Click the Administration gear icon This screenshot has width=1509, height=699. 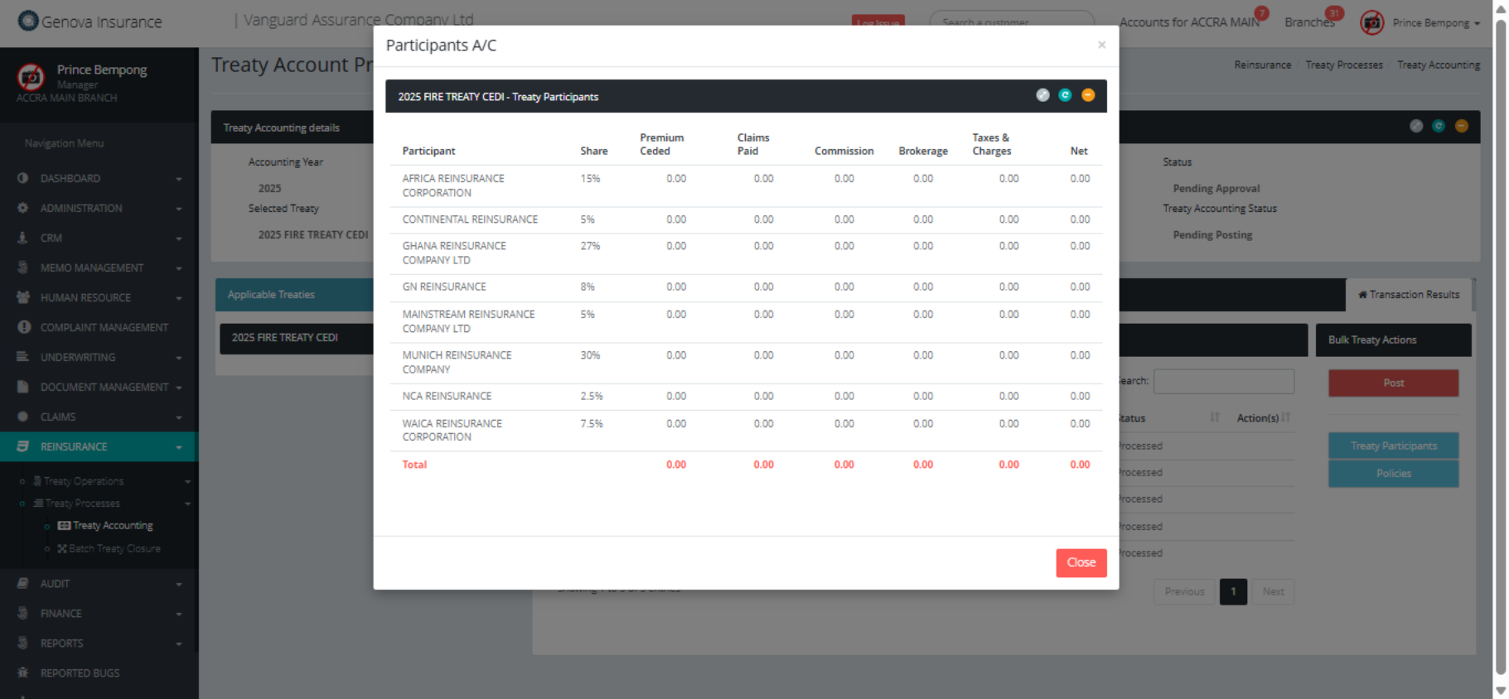(x=23, y=208)
